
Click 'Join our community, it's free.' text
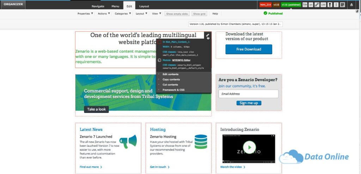[242, 86]
